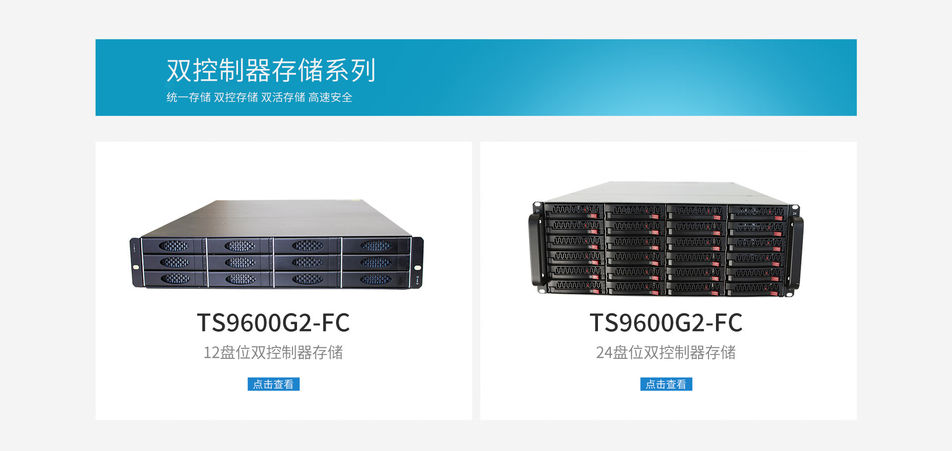Select the left TS9600G2-FC product title
Image resolution: width=952 pixels, height=451 pixels.
click(x=273, y=323)
